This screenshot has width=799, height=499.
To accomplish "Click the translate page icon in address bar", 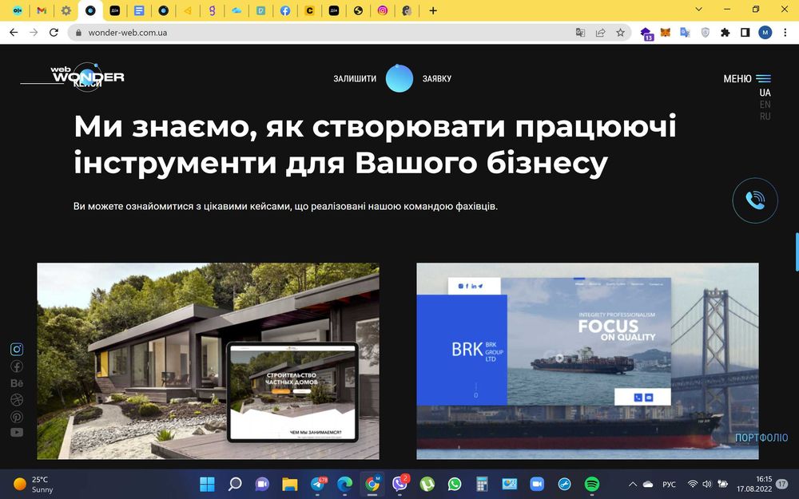I will pos(580,33).
